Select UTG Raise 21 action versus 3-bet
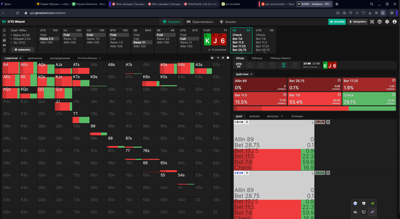400x219 pixels. (x=189, y=43)
